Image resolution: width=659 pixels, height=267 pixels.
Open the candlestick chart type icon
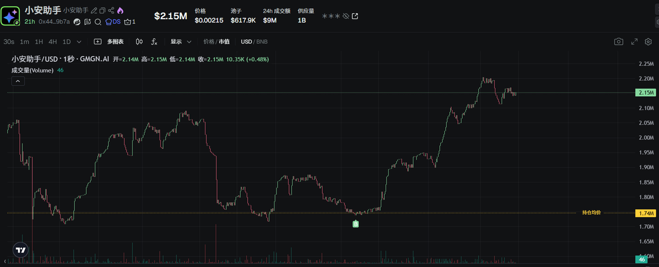pyautogui.click(x=140, y=42)
